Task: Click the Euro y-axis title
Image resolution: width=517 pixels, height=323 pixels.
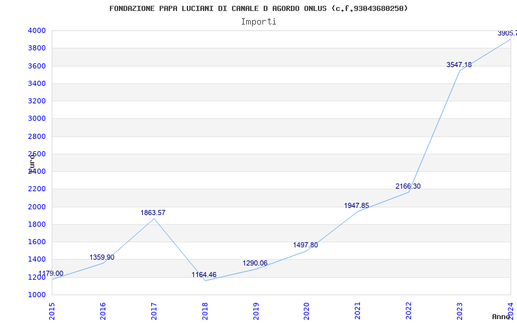Action: 32,163
